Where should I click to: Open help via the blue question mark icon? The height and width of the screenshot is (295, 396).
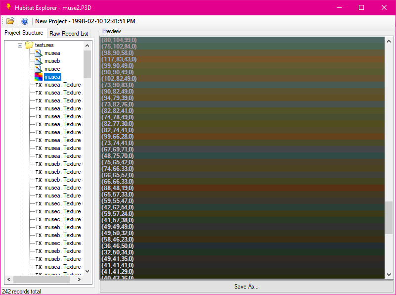[25, 21]
